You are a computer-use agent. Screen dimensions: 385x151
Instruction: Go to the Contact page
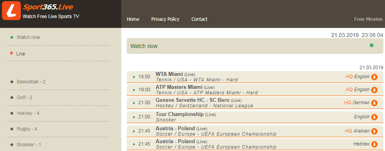199,19
